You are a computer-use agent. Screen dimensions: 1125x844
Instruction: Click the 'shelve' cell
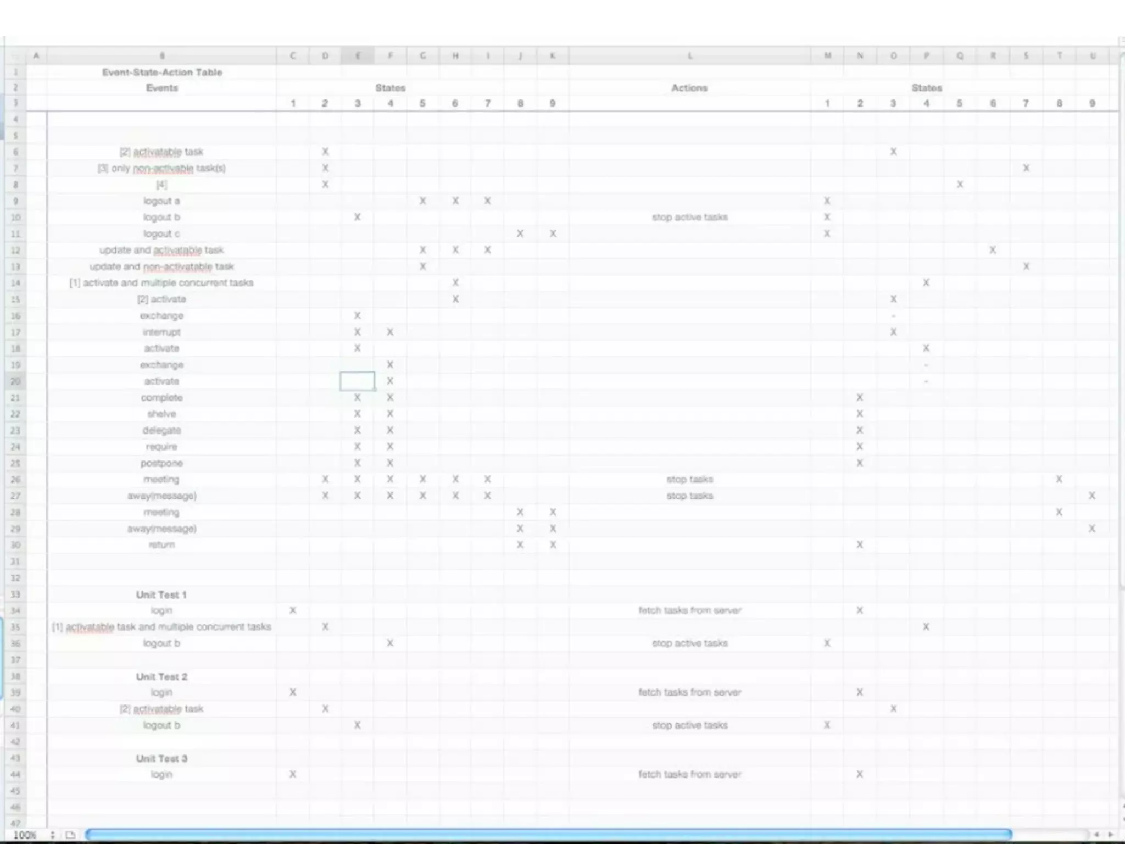coord(161,414)
